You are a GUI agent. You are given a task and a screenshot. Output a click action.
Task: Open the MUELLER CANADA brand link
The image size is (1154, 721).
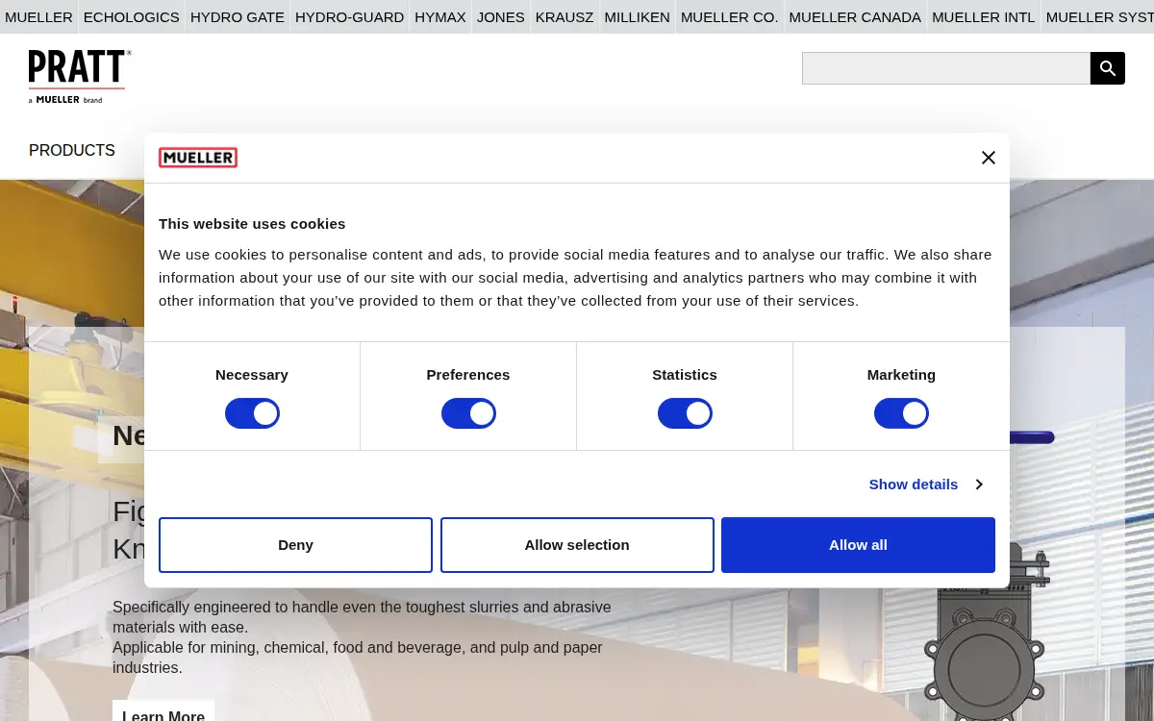855,16
